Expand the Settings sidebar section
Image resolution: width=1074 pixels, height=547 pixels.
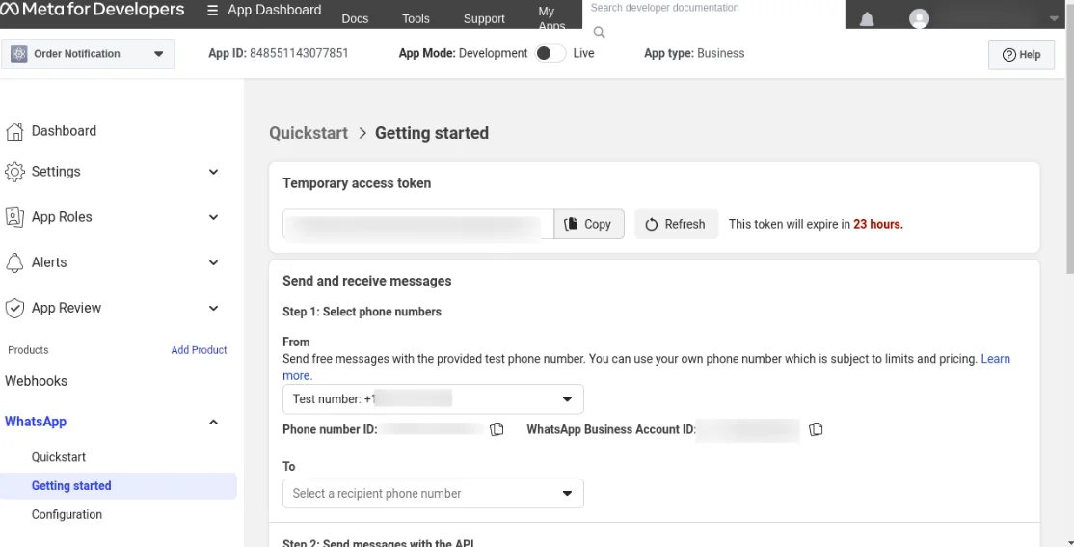tap(214, 172)
